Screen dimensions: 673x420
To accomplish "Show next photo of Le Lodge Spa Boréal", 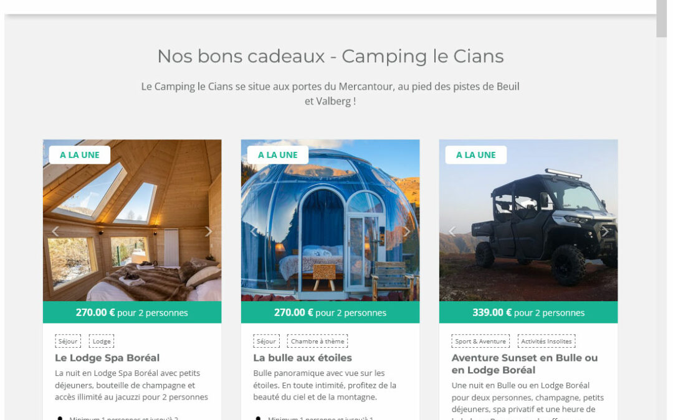I will (x=209, y=231).
